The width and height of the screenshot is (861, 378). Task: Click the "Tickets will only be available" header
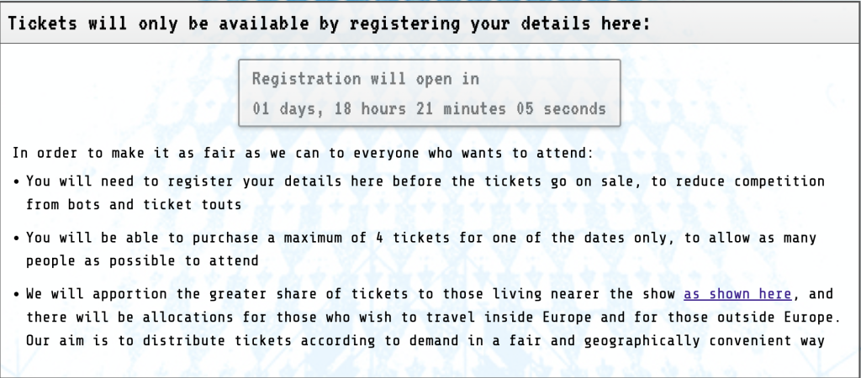point(329,24)
